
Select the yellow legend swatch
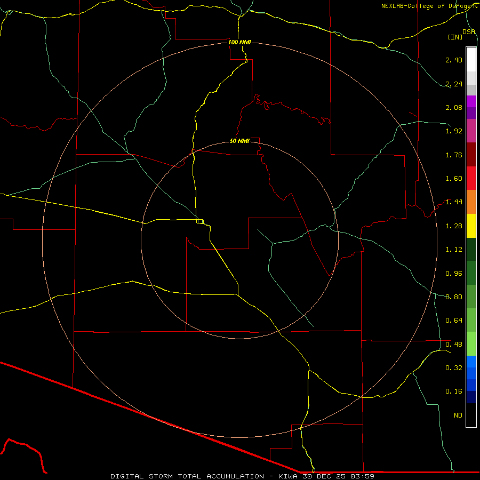click(471, 226)
